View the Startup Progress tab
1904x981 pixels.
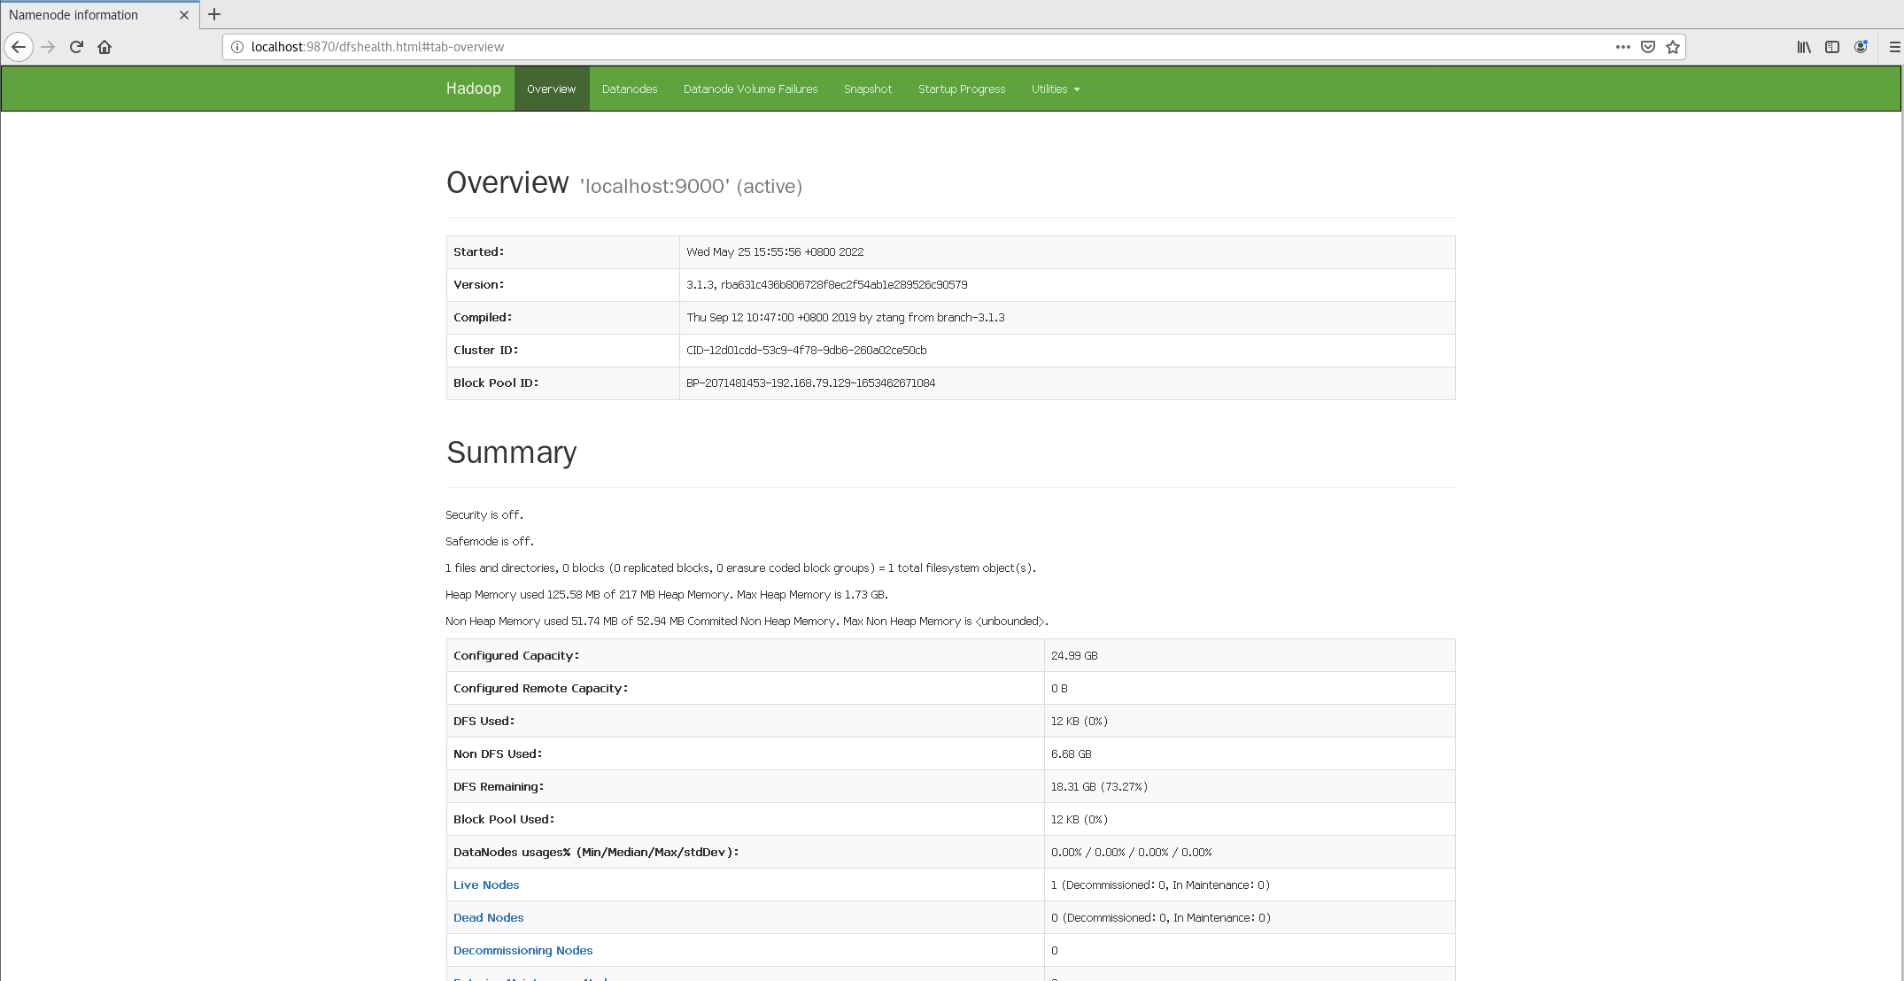click(962, 89)
